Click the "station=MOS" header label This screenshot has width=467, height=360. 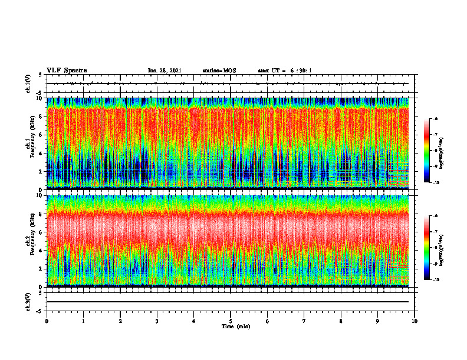219,71
